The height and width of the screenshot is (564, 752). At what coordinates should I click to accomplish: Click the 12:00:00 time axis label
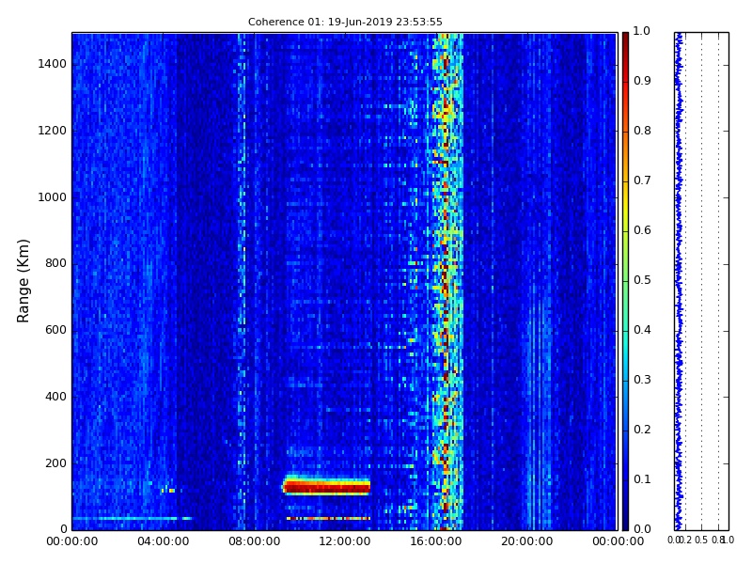[345, 541]
